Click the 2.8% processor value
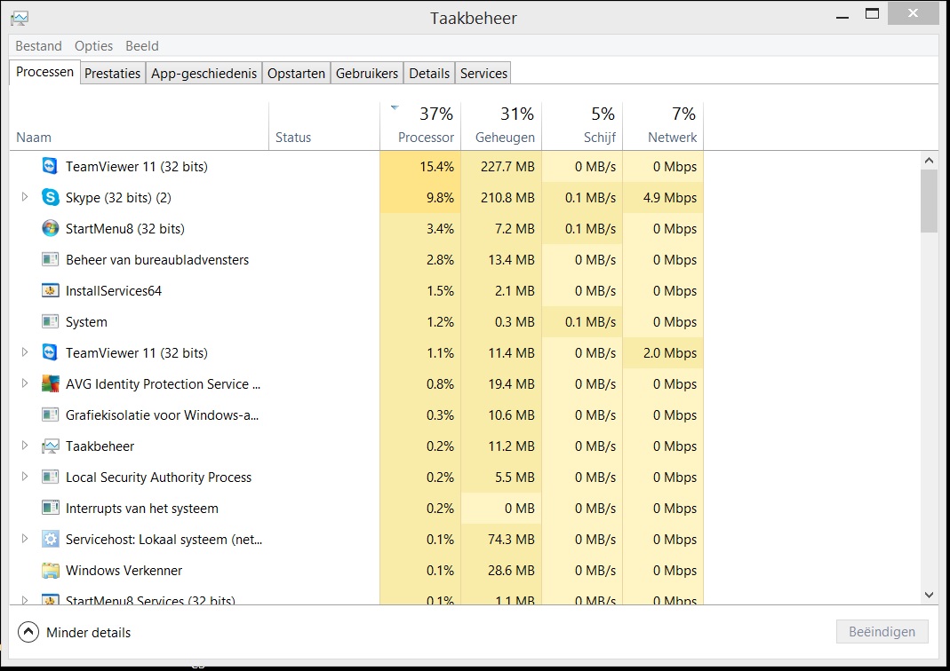950x671 pixels. click(x=441, y=259)
